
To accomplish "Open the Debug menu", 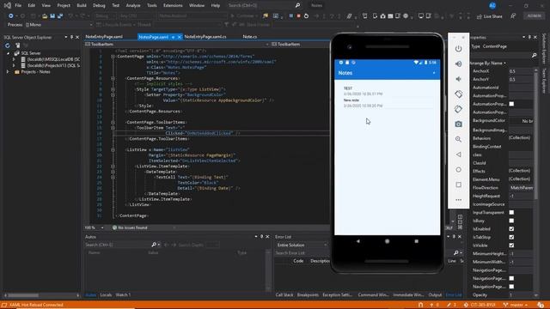I will tap(99, 5).
